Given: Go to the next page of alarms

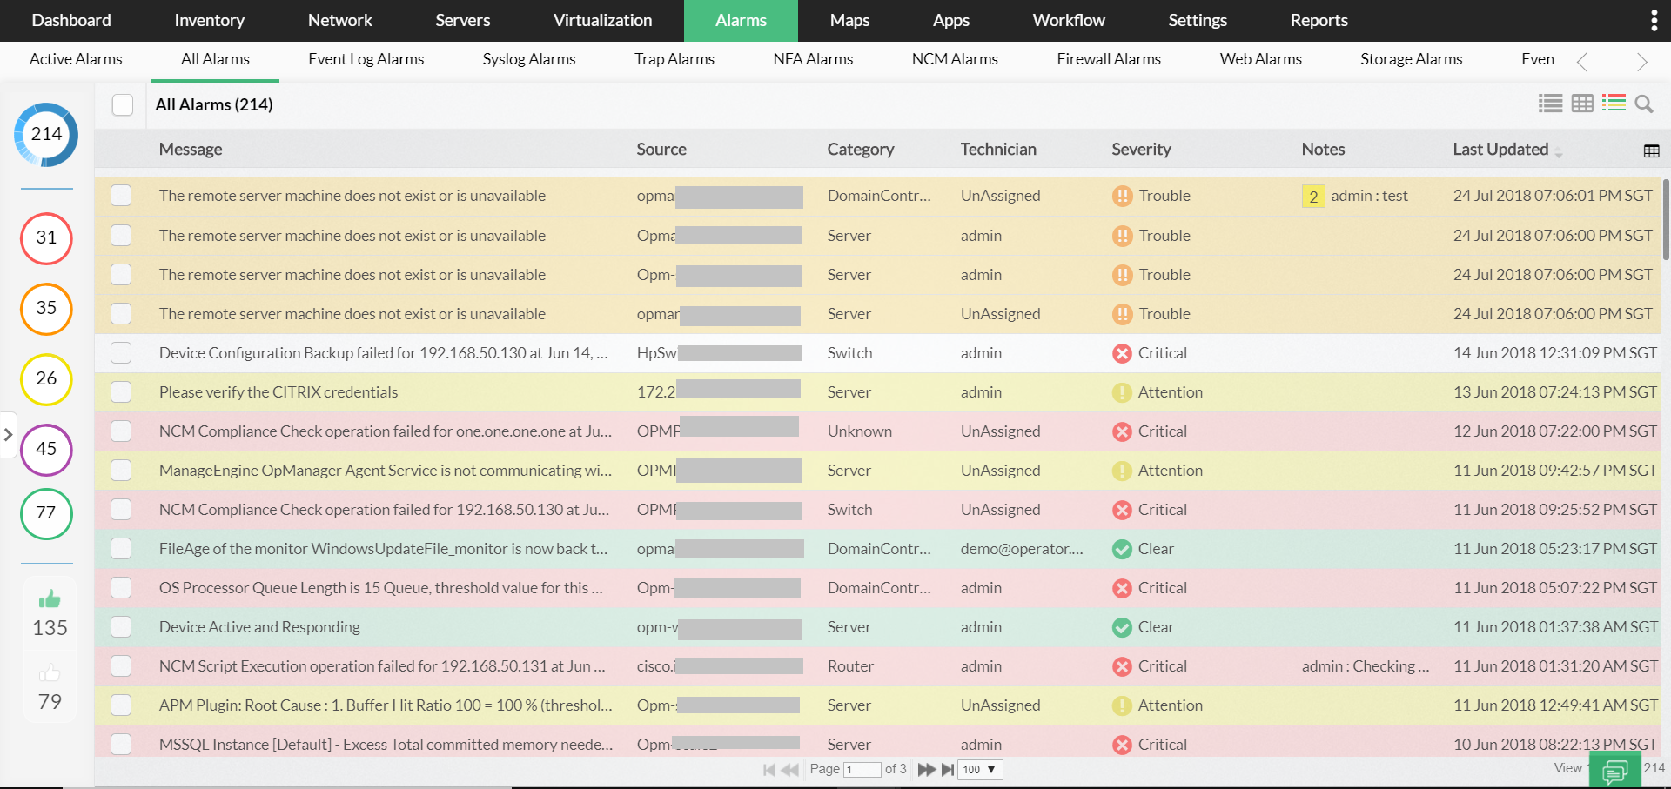Looking at the screenshot, I should coord(926,770).
